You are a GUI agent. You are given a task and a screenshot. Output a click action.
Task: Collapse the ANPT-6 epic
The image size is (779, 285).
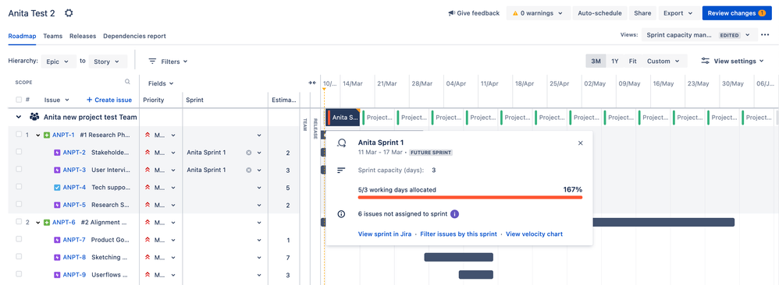(x=37, y=223)
